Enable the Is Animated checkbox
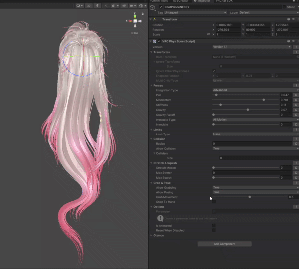 (x=214, y=225)
